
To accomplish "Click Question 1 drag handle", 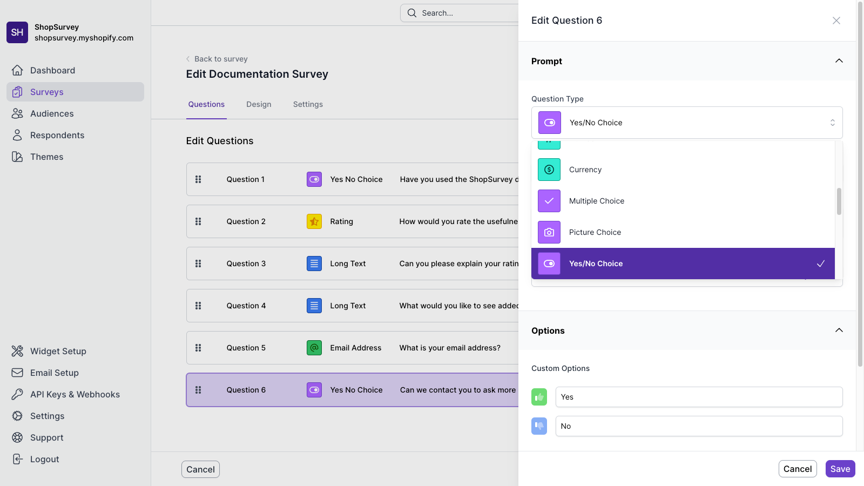I will point(198,179).
